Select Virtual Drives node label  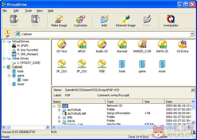21,41
